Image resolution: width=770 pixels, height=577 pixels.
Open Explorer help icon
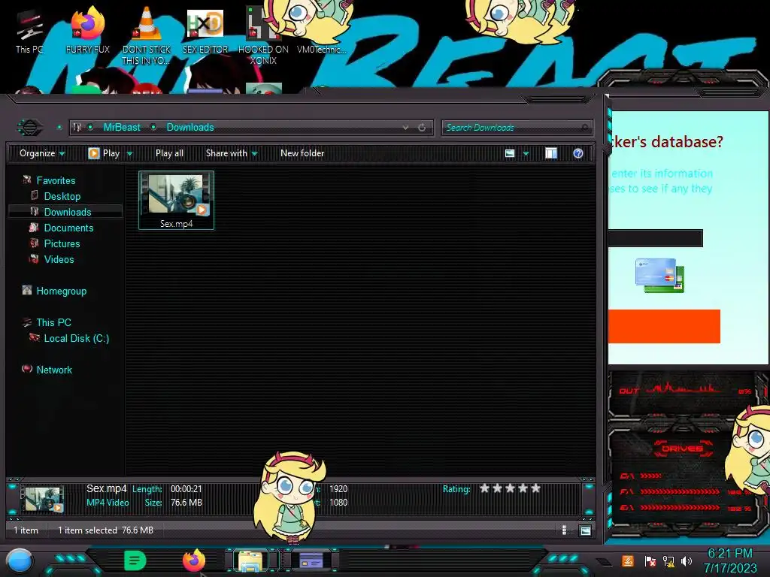578,153
